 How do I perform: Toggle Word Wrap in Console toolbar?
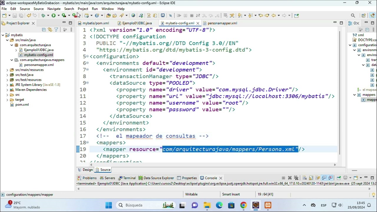[318, 178]
